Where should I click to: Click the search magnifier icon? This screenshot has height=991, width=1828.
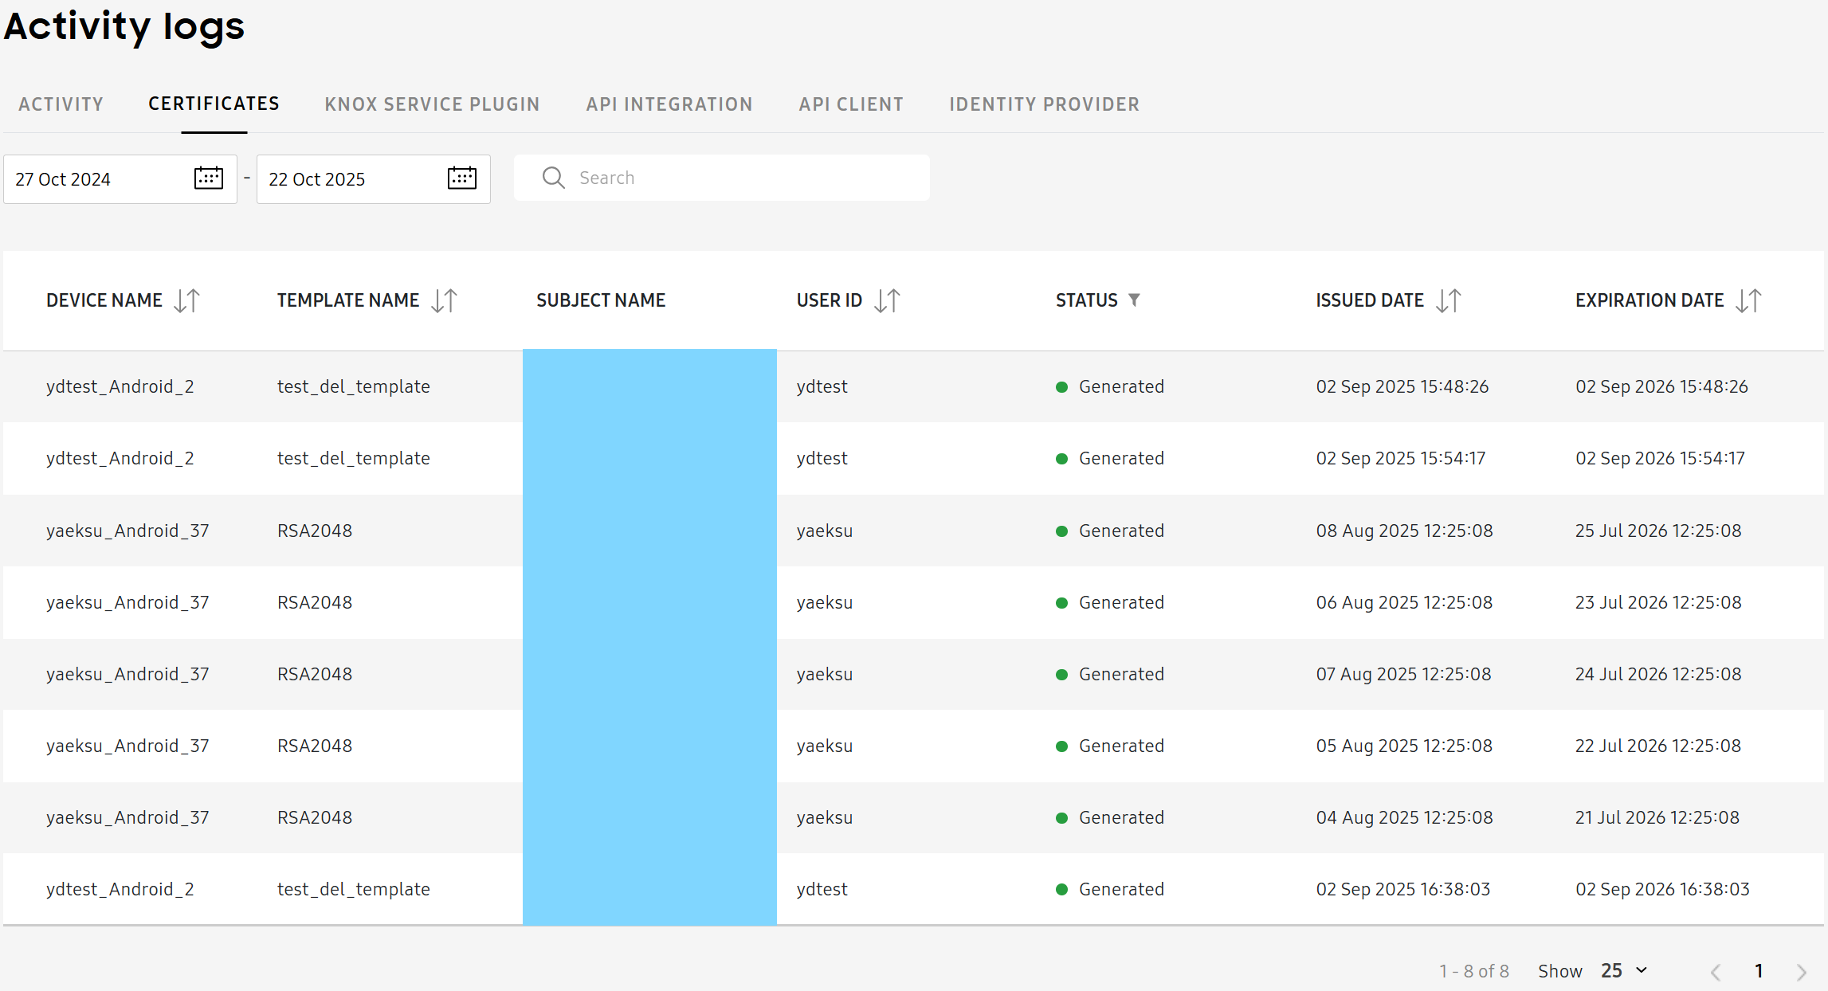click(553, 177)
